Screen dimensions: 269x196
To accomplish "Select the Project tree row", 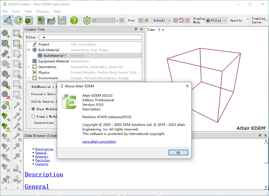I will [x=84, y=44].
